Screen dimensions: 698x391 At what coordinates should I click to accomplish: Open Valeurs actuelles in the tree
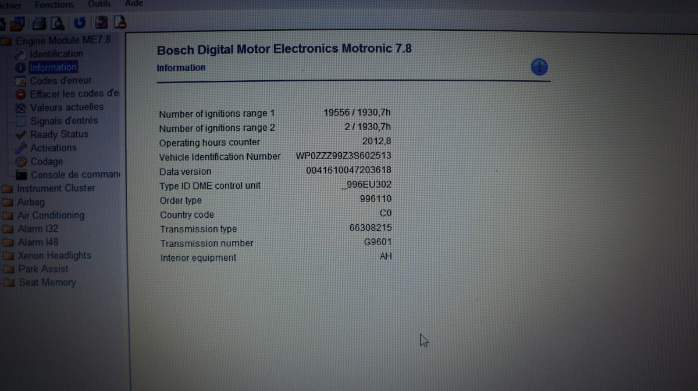[x=66, y=107]
